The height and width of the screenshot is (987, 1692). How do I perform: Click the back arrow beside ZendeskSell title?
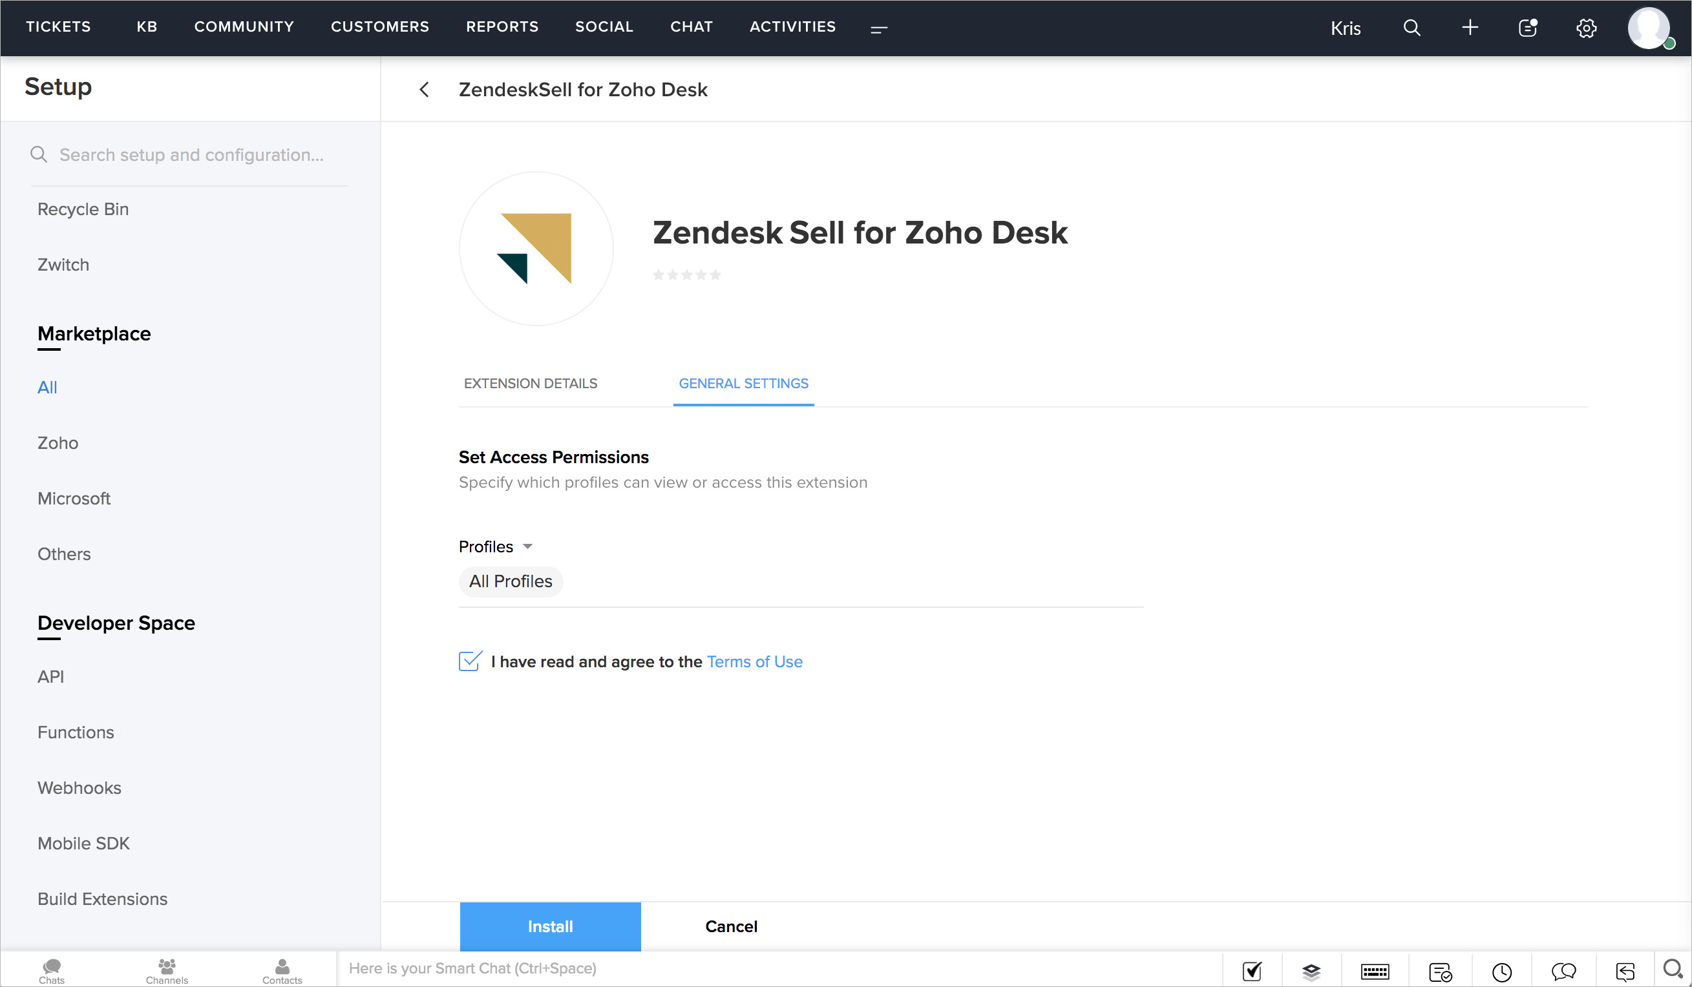tap(425, 90)
